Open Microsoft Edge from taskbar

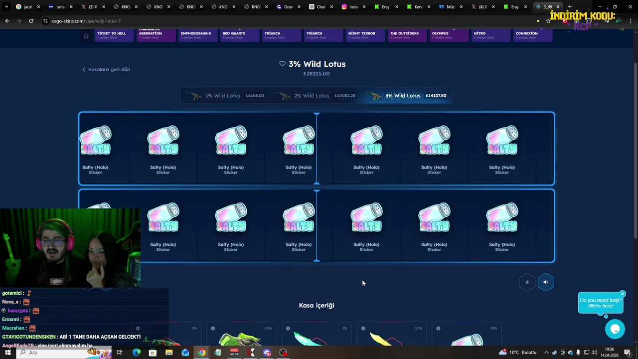136,353
